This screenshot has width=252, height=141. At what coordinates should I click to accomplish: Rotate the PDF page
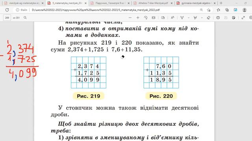146,18
